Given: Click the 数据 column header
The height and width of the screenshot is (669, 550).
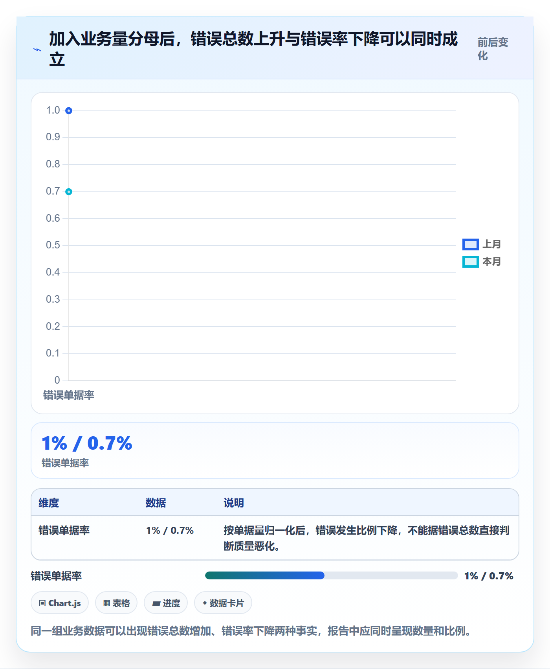Looking at the screenshot, I should pos(156,503).
